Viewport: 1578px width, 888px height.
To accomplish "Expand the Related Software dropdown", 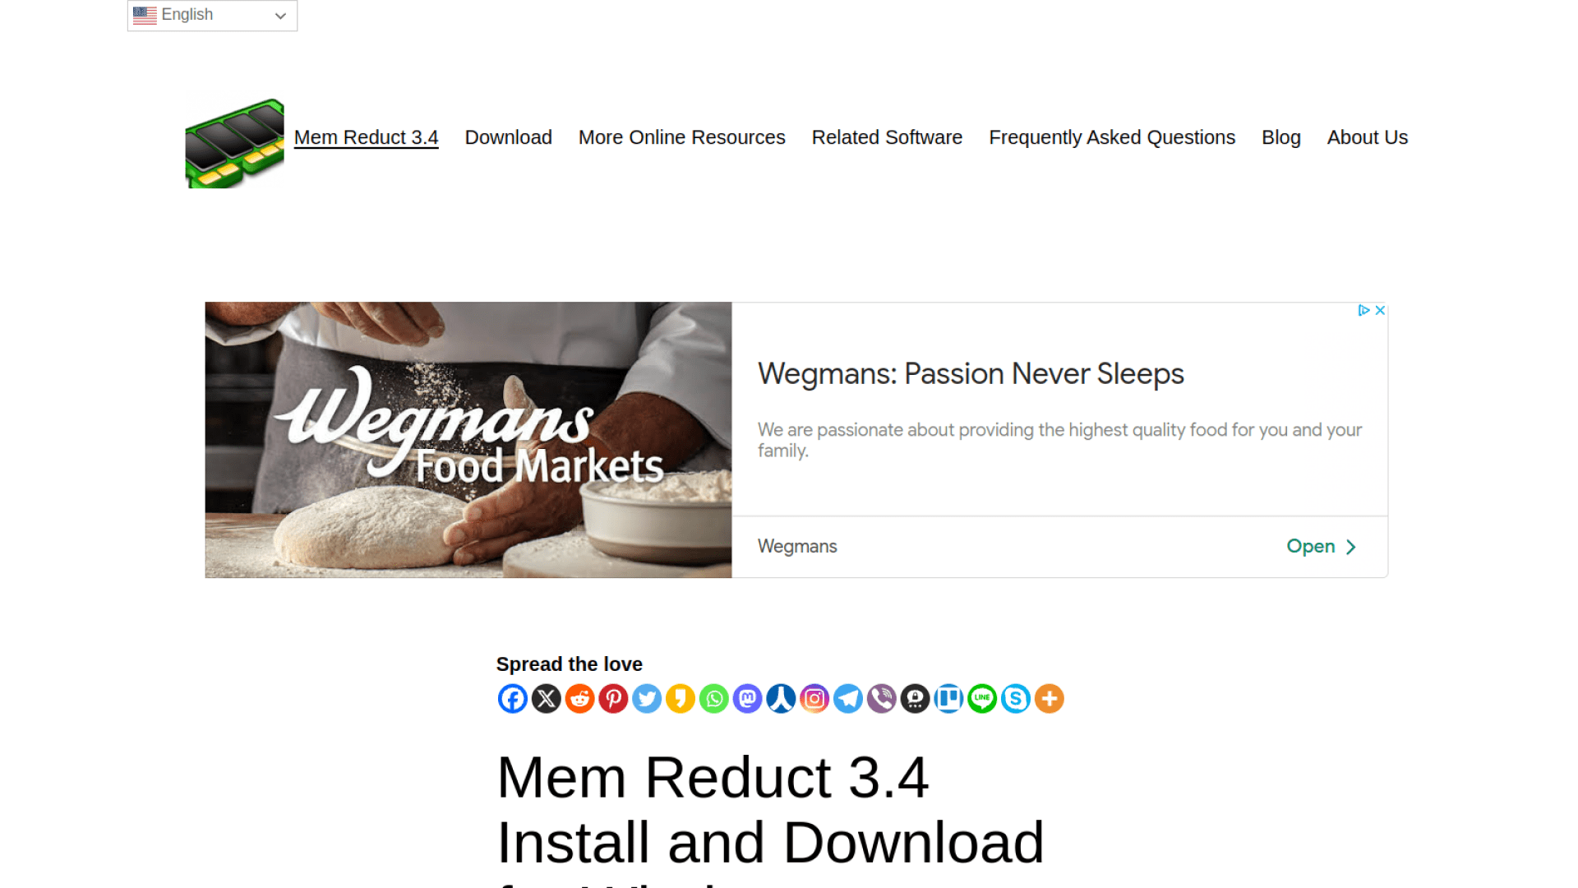I will 888,136.
